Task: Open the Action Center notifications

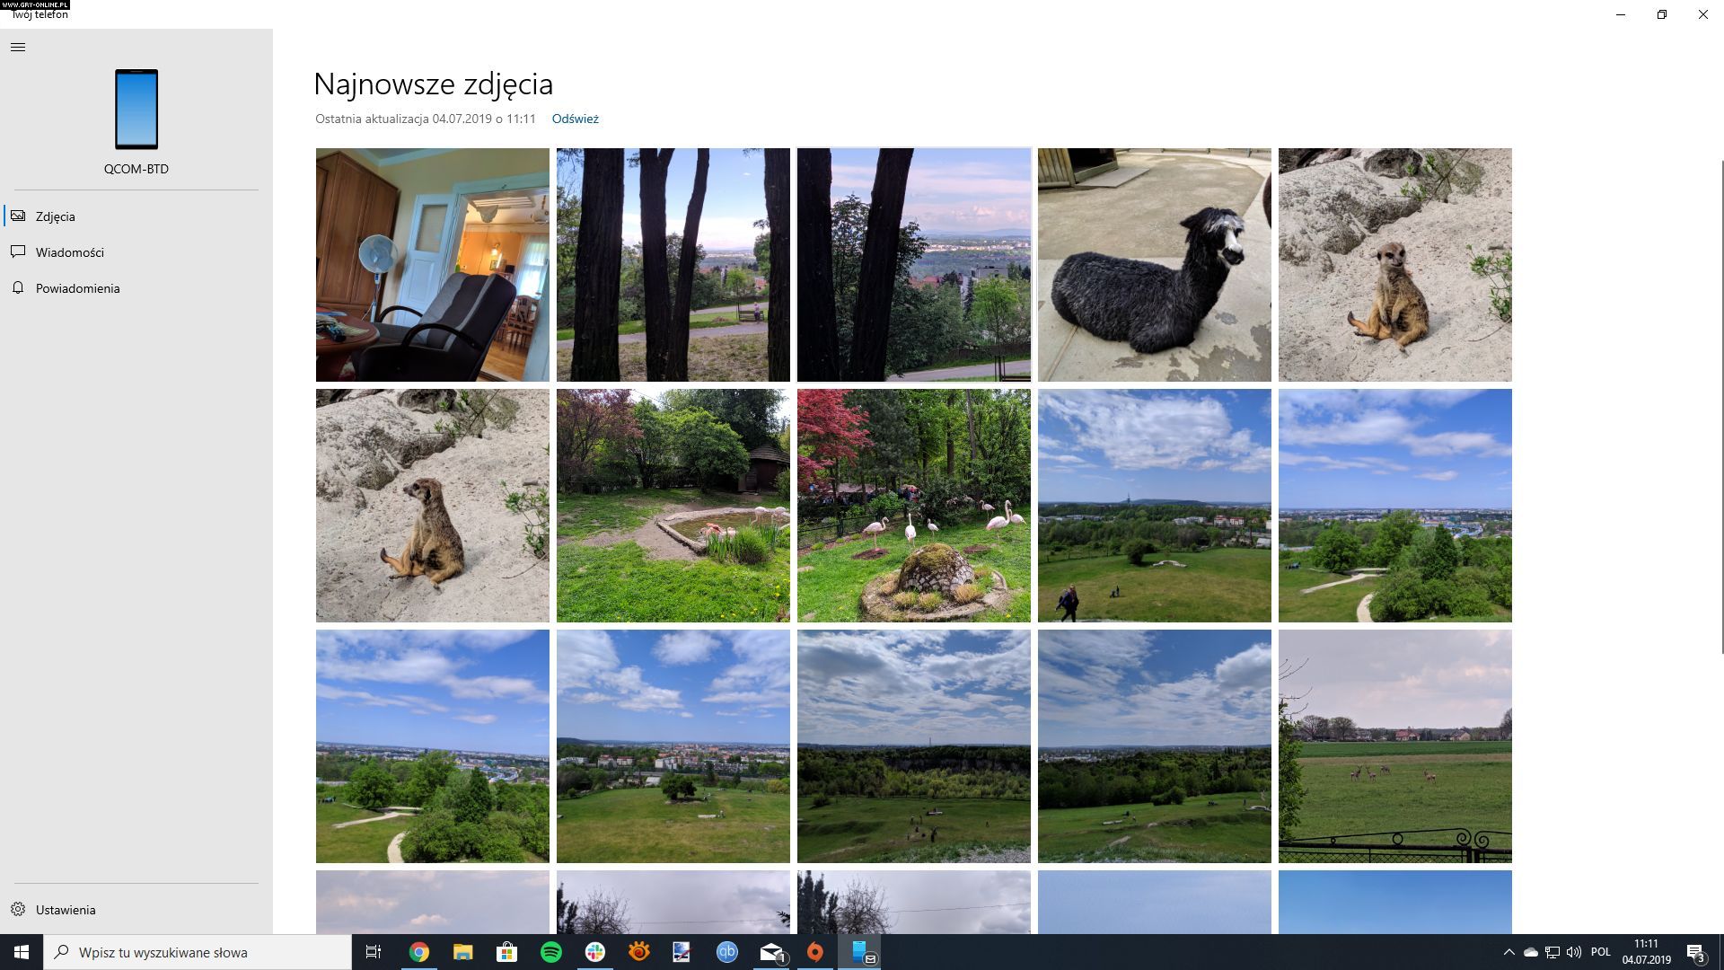Action: point(1695,952)
